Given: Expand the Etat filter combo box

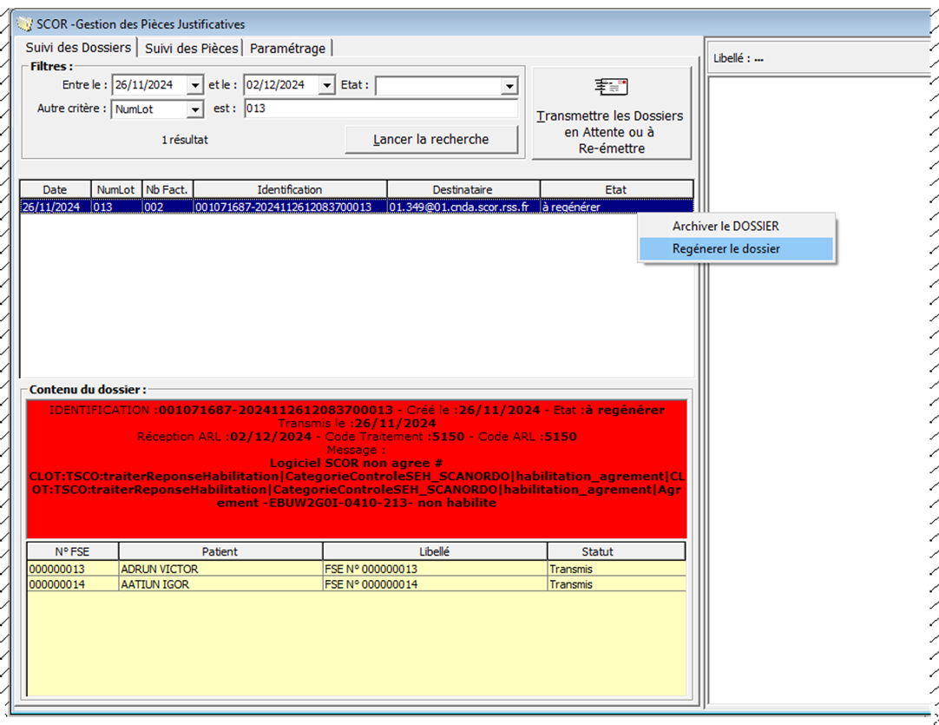Looking at the screenshot, I should [509, 86].
